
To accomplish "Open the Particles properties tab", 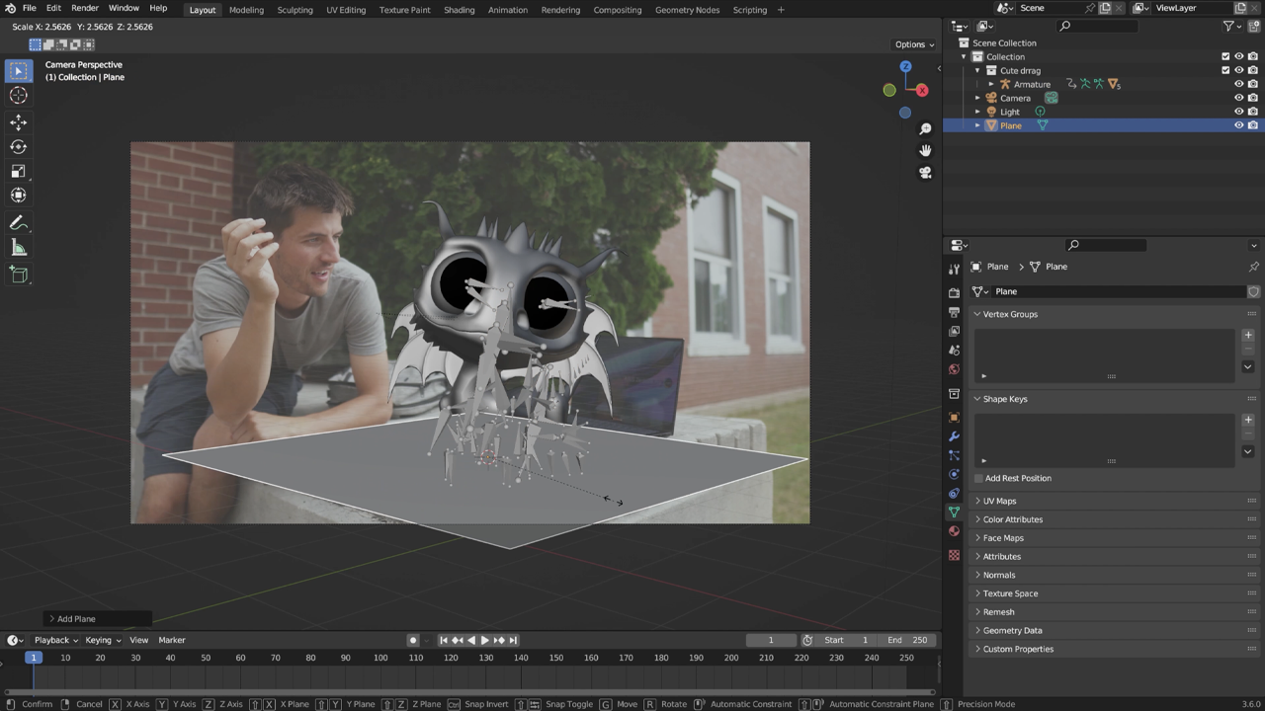I will [x=954, y=455].
